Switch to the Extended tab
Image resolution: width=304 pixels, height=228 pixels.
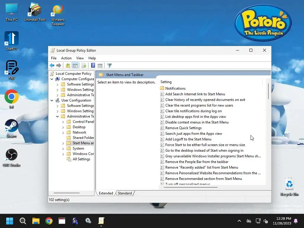click(106, 193)
